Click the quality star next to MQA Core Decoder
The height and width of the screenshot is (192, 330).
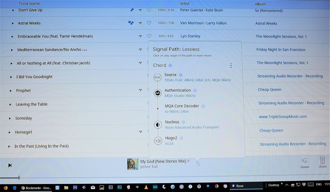click(203, 106)
